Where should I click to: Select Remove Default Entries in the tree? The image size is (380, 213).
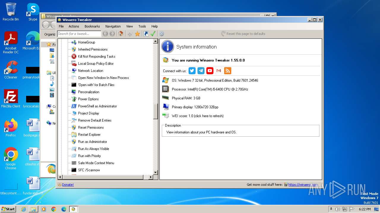(x=95, y=120)
